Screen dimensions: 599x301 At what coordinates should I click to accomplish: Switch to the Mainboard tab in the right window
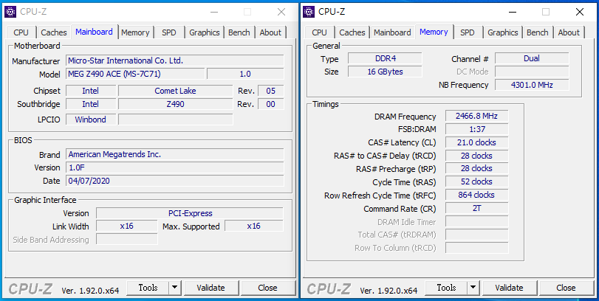click(x=392, y=32)
